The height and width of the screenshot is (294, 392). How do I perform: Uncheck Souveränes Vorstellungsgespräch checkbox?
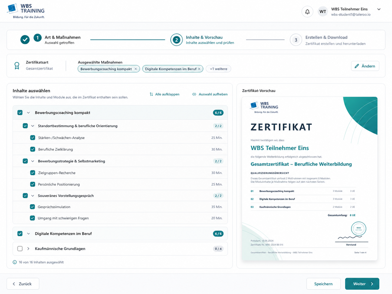[x=25, y=196]
